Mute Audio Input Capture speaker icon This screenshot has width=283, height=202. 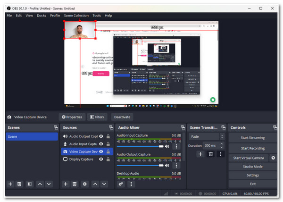click(167, 146)
